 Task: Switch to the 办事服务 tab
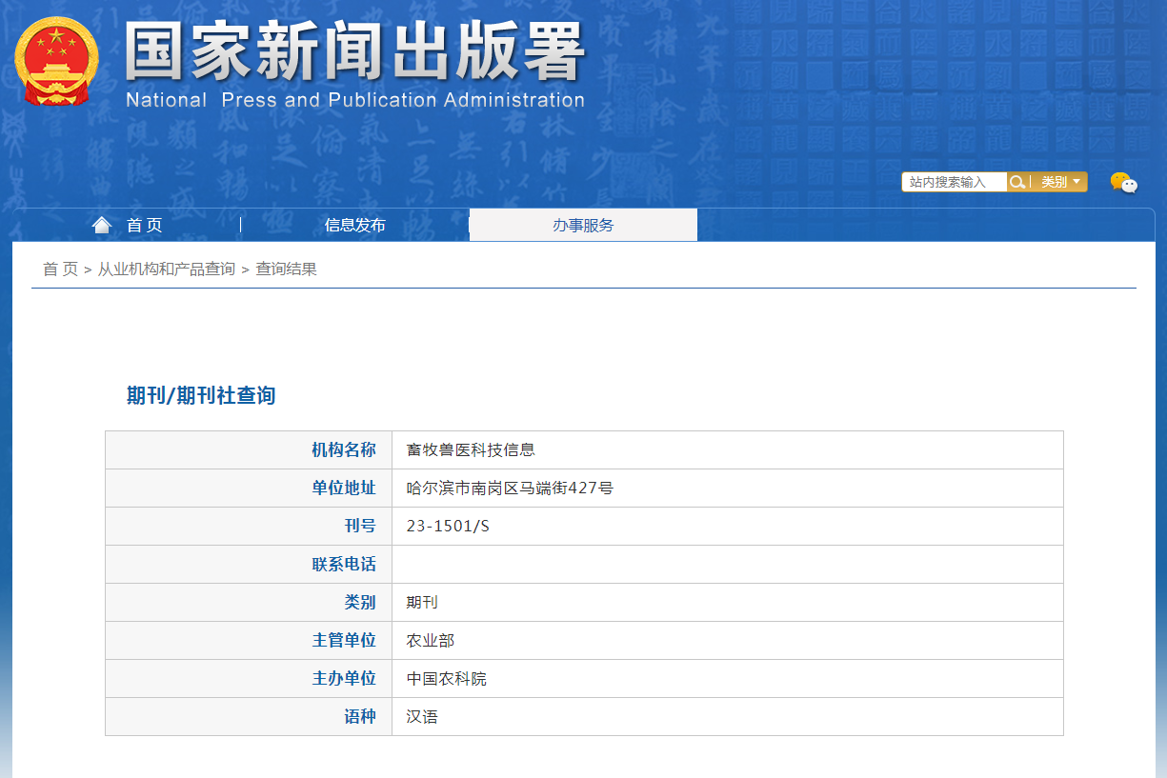click(x=583, y=226)
